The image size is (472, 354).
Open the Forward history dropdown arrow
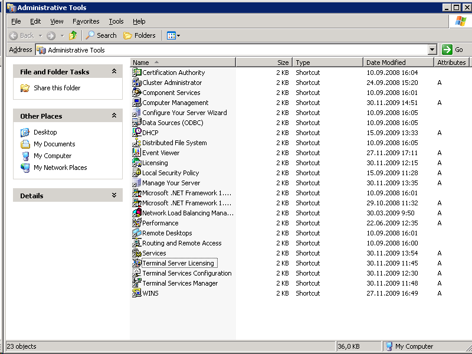(62, 35)
